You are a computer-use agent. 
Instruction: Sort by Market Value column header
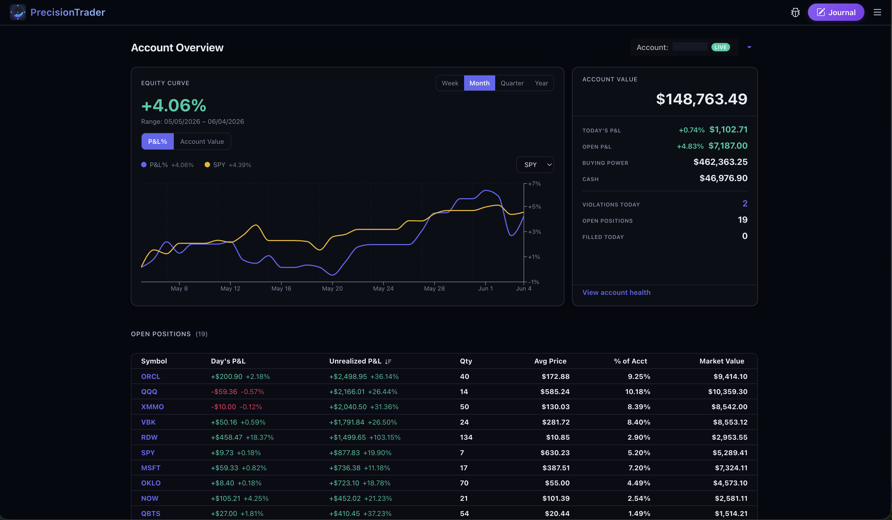point(721,361)
